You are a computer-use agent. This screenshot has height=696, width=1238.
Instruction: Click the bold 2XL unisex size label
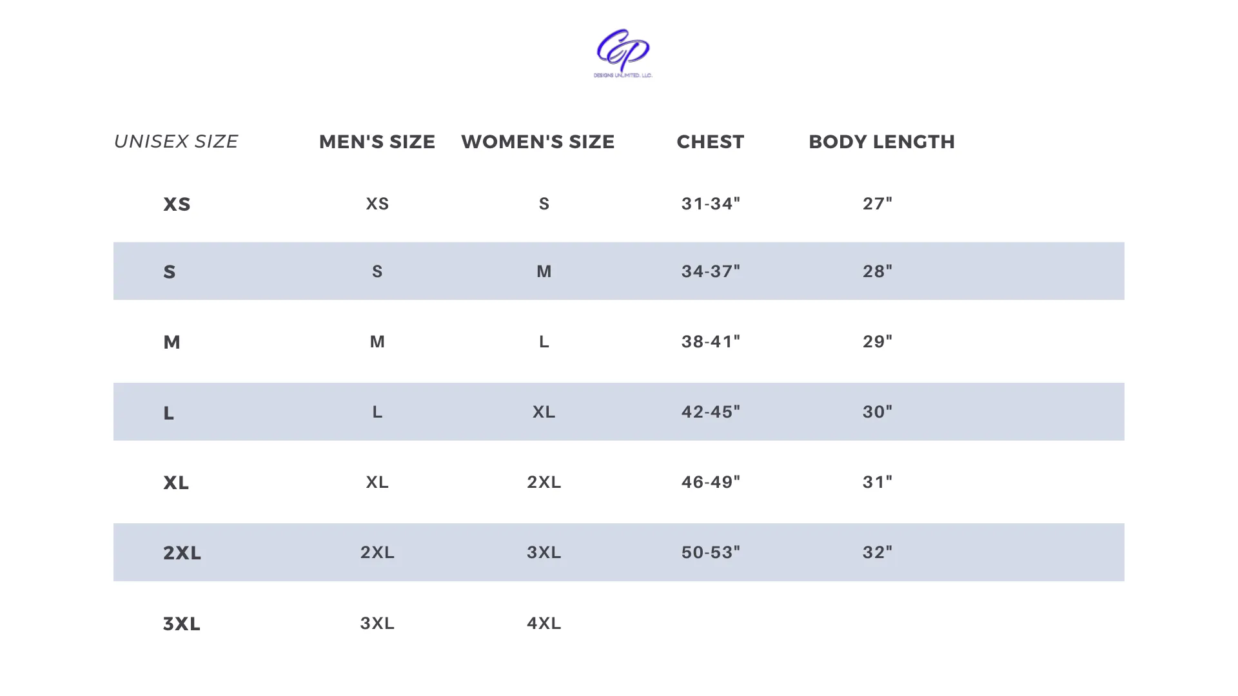click(x=182, y=553)
